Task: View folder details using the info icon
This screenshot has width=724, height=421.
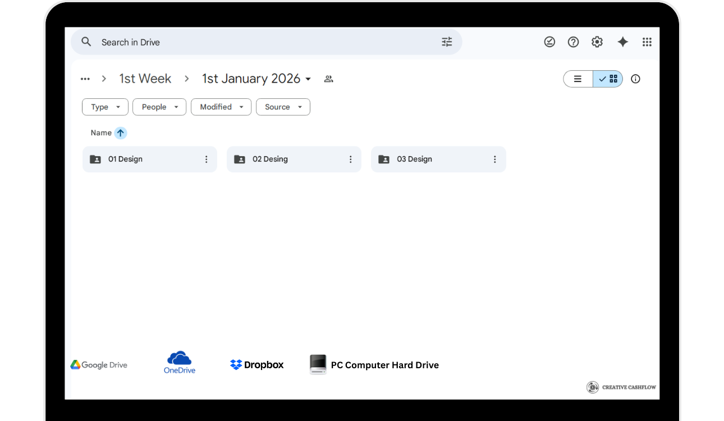Action: pos(635,79)
